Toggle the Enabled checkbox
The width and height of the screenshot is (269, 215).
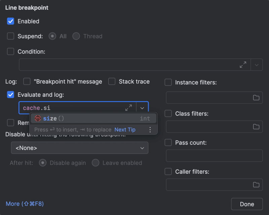[x=11, y=21]
